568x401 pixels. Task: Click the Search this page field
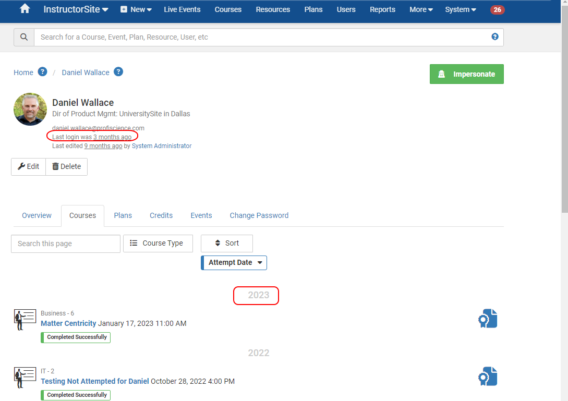[x=66, y=244]
